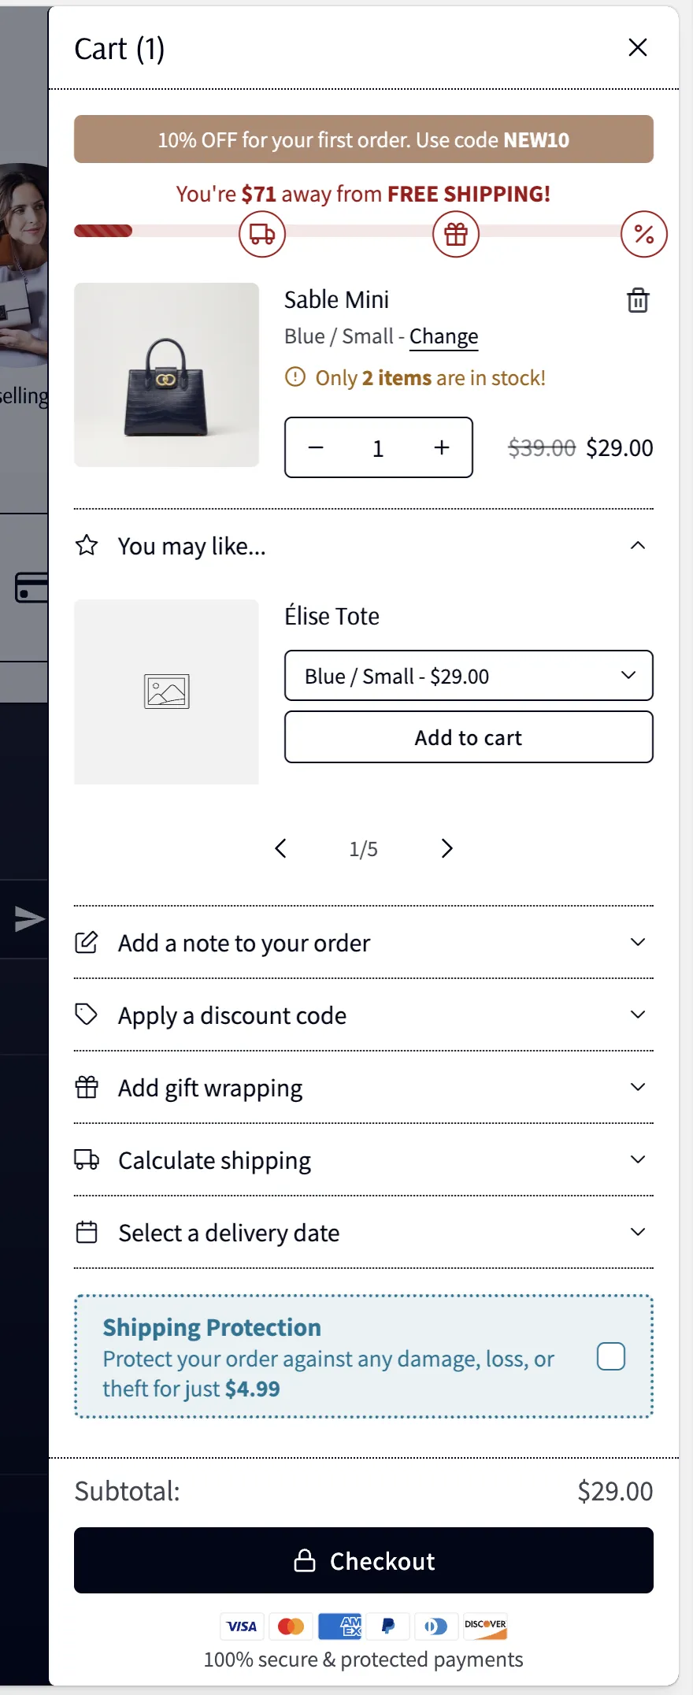Increase Sable Mini quantity with plus button
The width and height of the screenshot is (693, 1695).
pyautogui.click(x=442, y=447)
